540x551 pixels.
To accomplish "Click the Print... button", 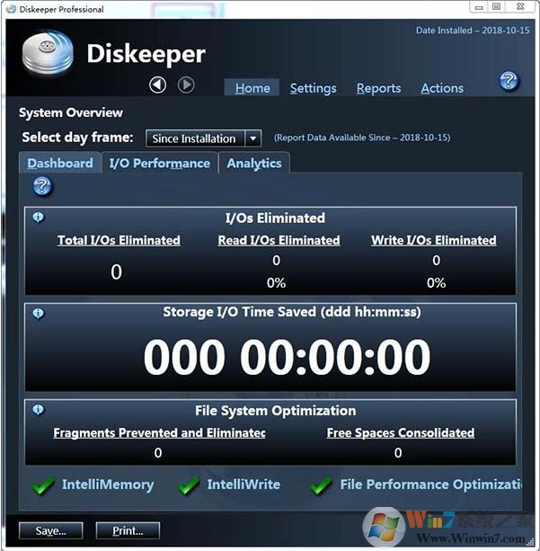I will pos(128,530).
